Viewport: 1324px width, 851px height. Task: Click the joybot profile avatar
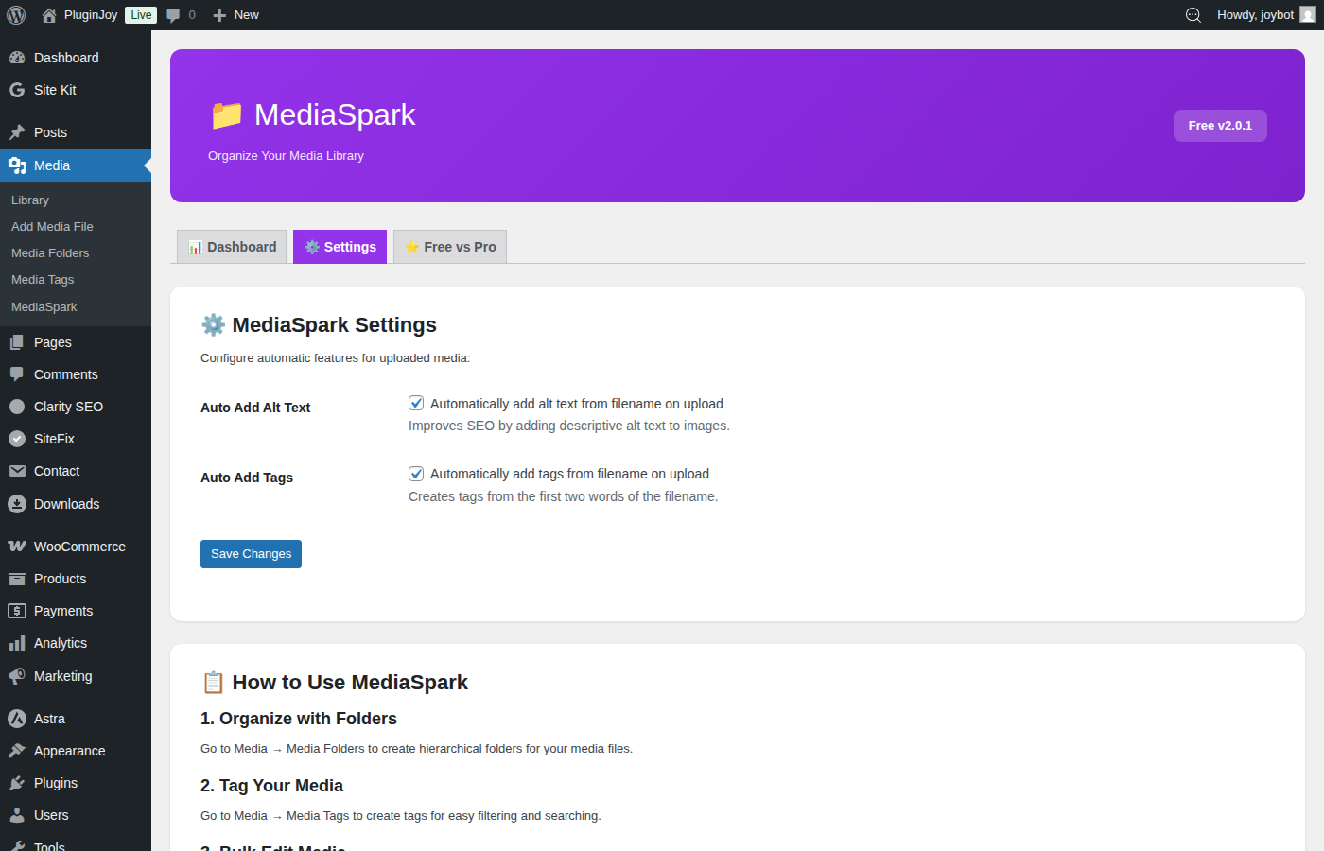click(x=1307, y=14)
